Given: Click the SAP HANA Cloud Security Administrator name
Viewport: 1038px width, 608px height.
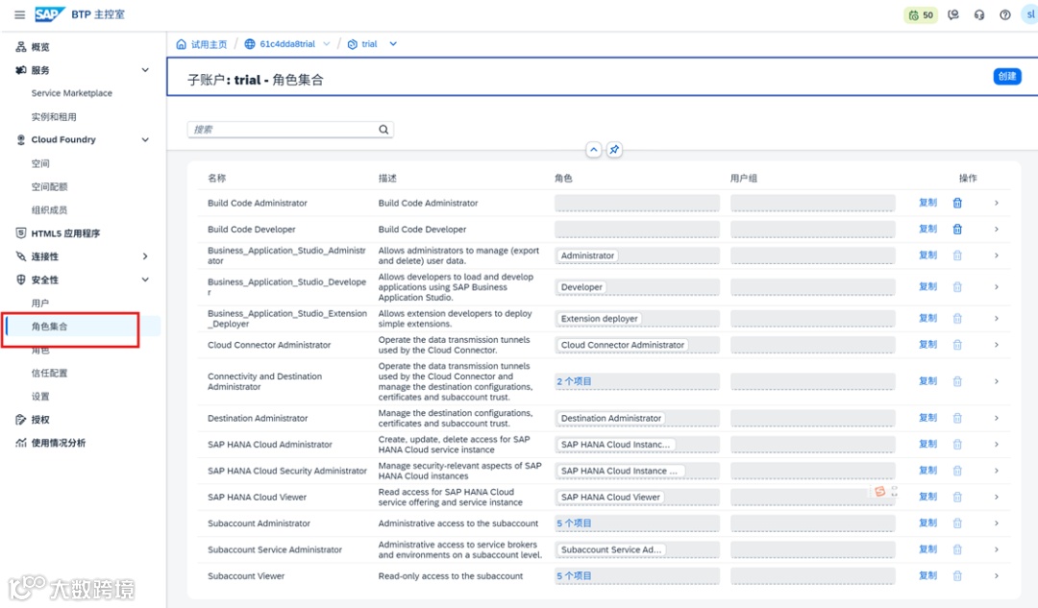Looking at the screenshot, I should click(x=287, y=471).
